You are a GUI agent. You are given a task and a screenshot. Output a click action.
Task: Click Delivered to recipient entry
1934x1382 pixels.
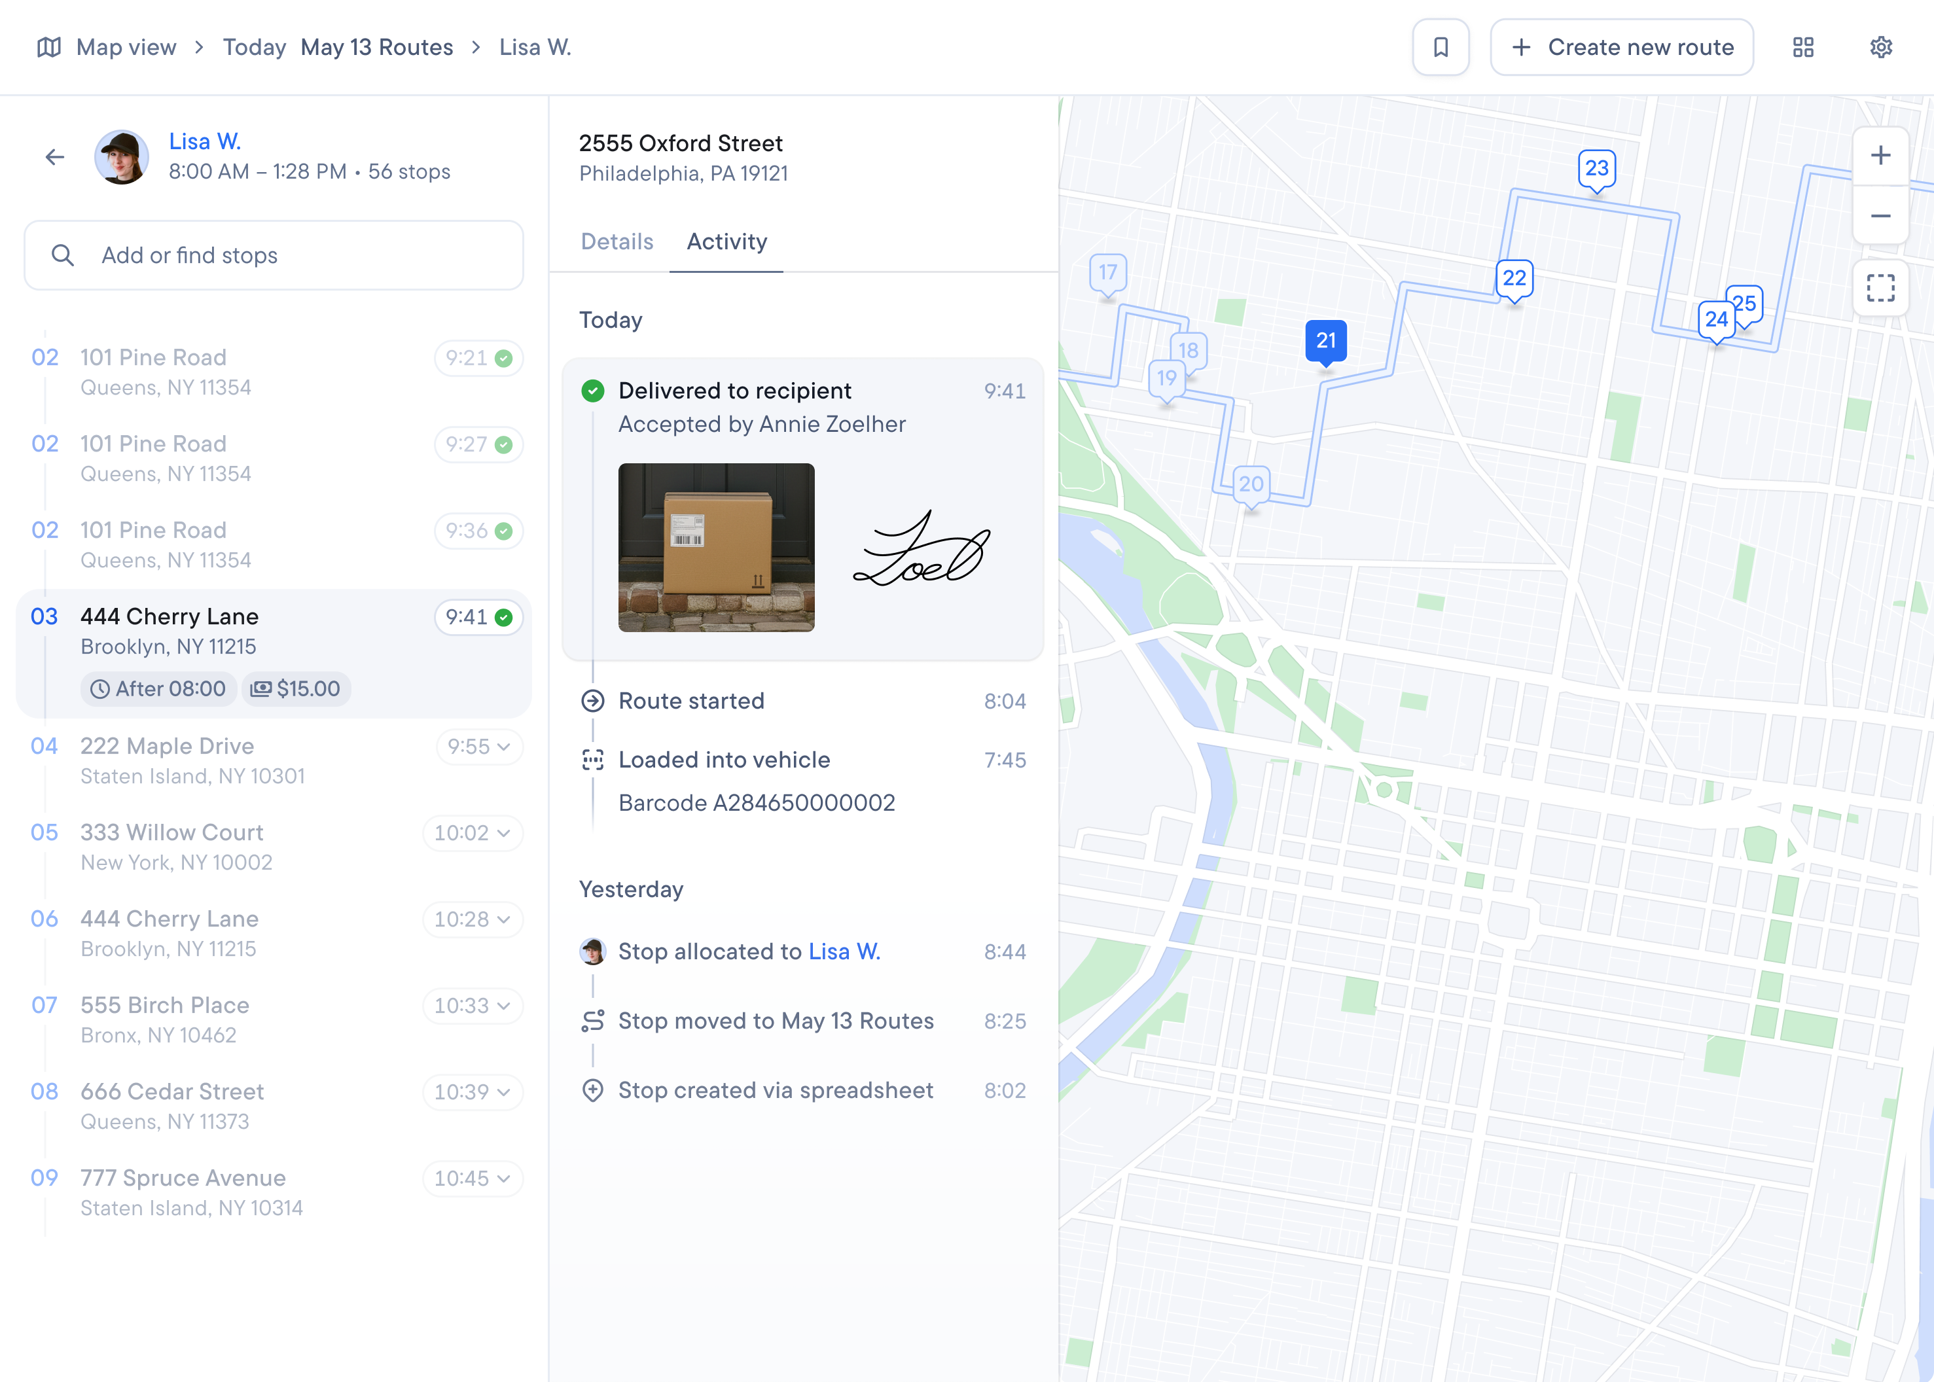(802, 509)
